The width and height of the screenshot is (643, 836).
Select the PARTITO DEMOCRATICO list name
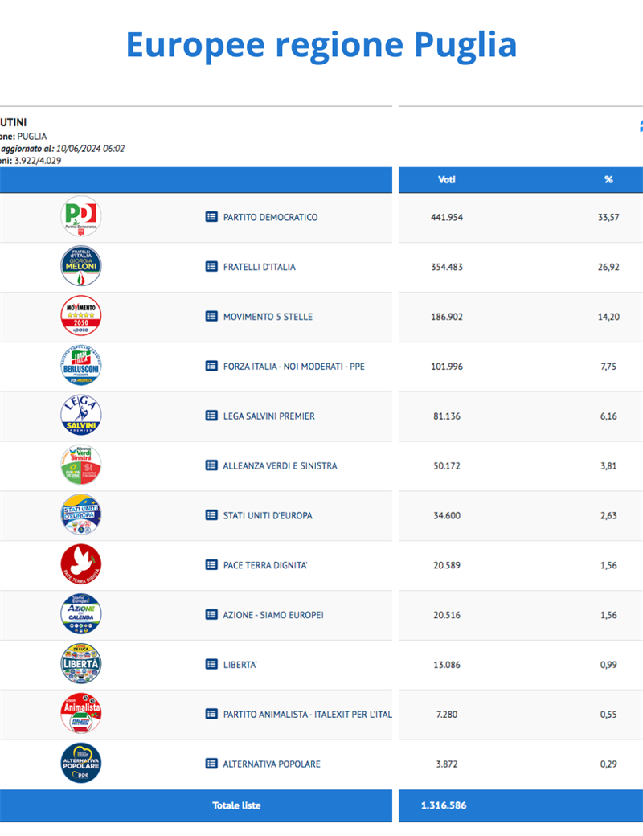pyautogui.click(x=270, y=217)
